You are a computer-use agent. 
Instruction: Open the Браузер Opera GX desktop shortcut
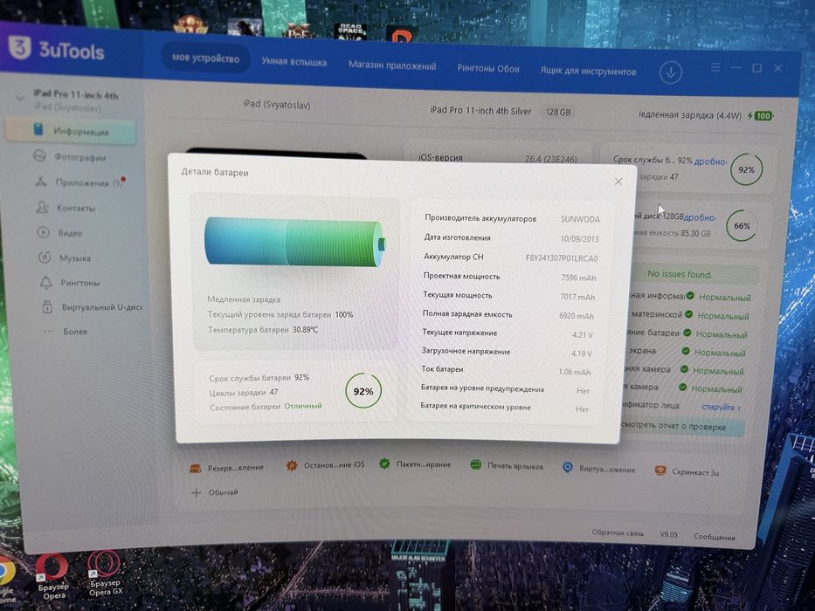point(105,573)
